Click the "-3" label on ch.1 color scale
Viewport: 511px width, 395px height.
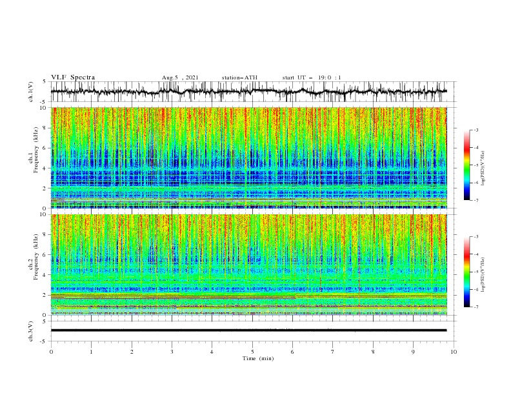476,130
